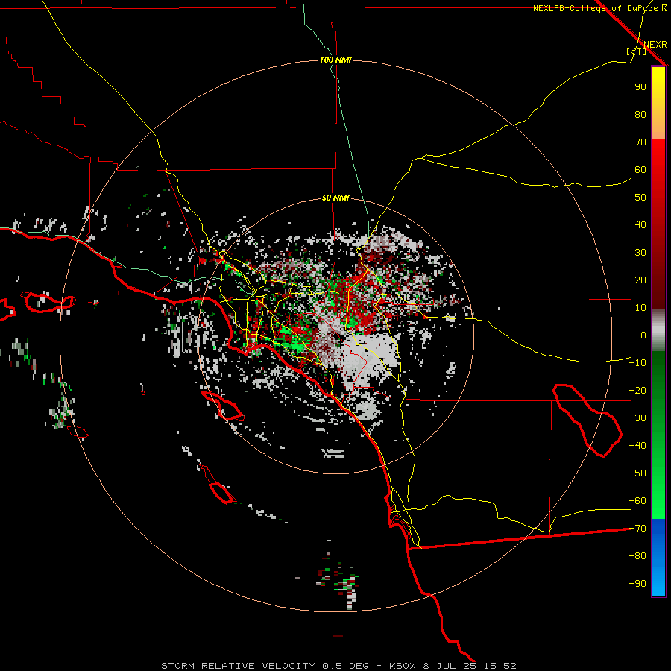Click the STORM RELATIVE VELOCITY caption text
This screenshot has height=671, width=671.
pyautogui.click(x=239, y=666)
